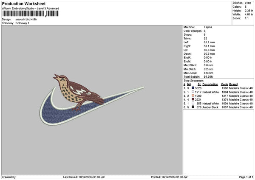Click the white 1917 Natural White swatch

(x=193, y=92)
